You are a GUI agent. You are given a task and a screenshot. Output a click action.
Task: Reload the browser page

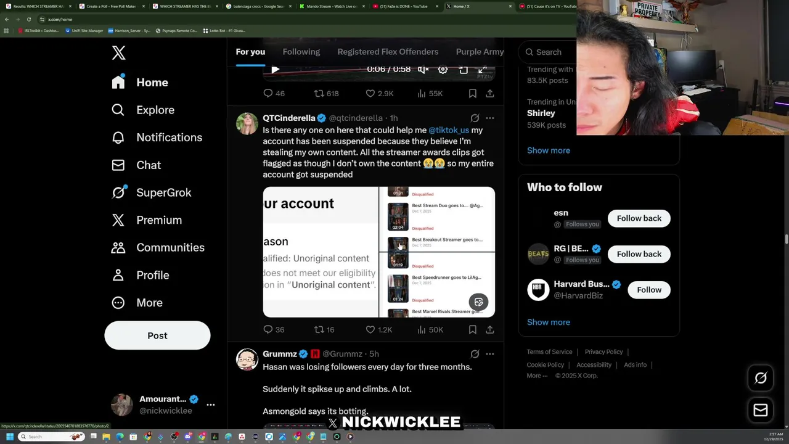(x=28, y=19)
